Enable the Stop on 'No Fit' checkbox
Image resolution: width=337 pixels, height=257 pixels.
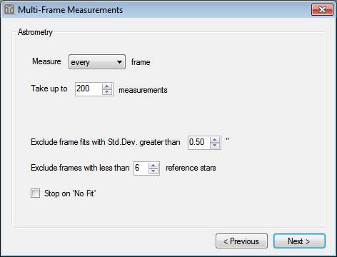(x=35, y=193)
